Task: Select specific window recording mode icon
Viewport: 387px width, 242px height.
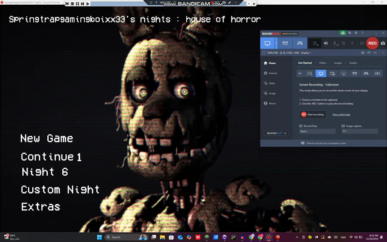Action: tap(332, 74)
